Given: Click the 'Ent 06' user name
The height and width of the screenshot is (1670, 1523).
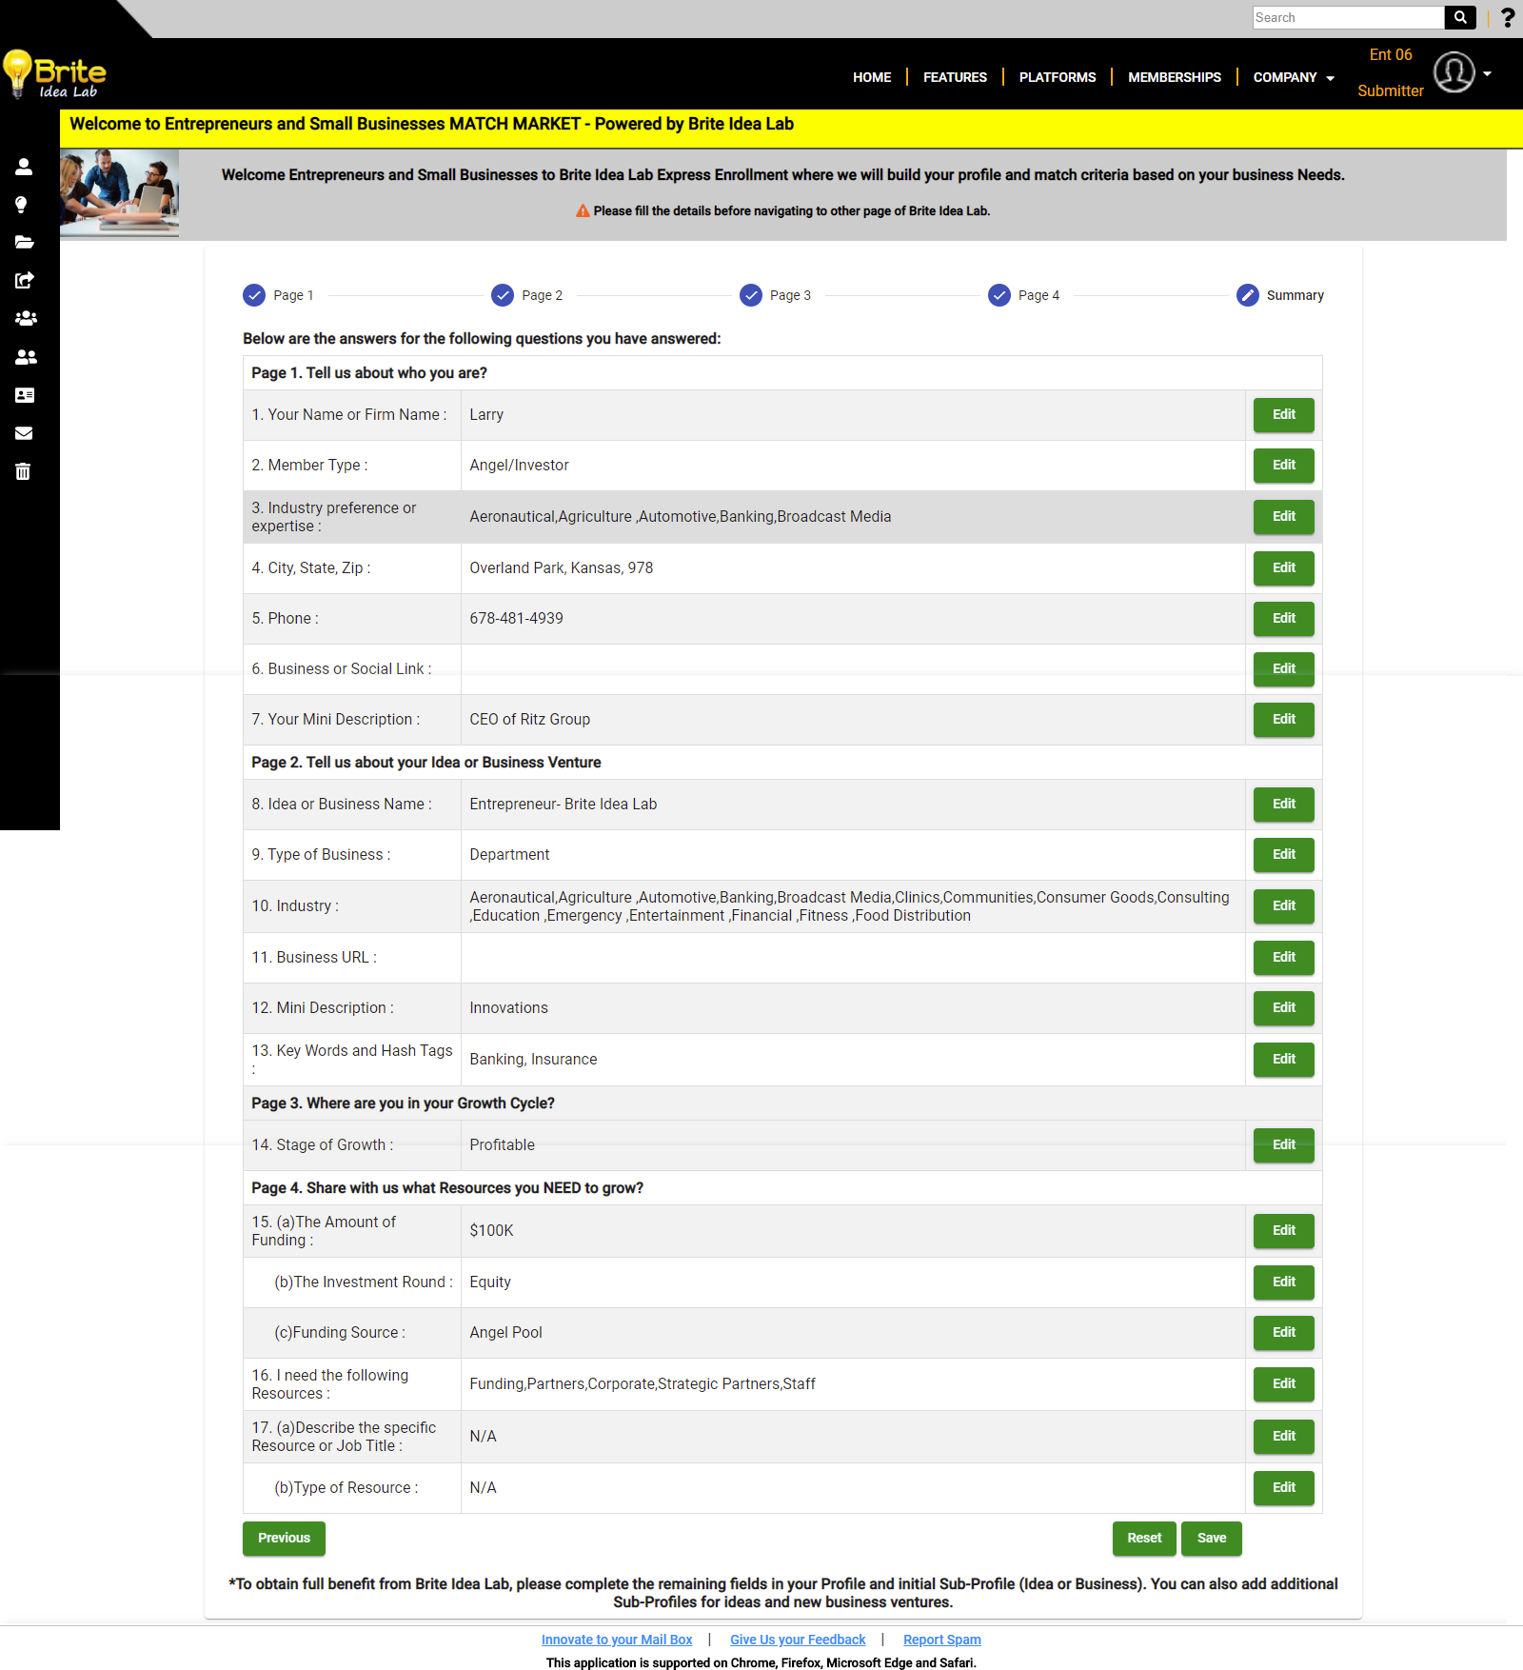Looking at the screenshot, I should pos(1390,55).
